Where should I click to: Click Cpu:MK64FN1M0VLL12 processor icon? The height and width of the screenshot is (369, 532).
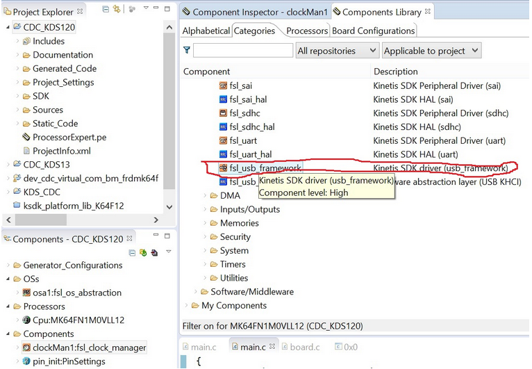click(26, 320)
